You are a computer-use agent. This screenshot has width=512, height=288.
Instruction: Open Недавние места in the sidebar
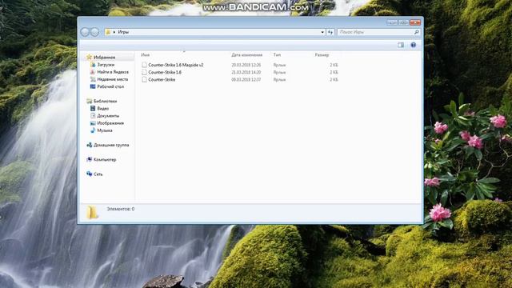112,79
